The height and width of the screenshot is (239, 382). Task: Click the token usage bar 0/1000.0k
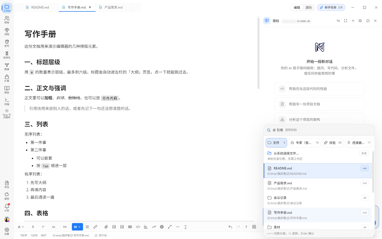click(297, 21)
